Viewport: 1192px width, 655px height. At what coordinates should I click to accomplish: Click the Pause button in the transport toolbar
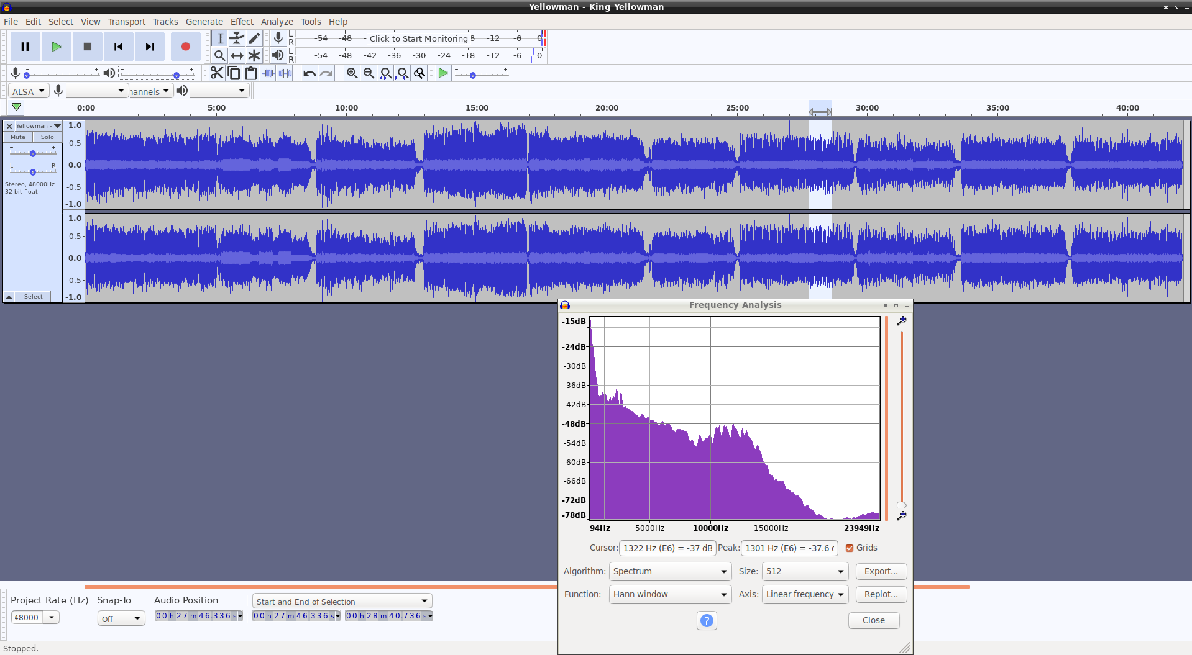(25, 47)
